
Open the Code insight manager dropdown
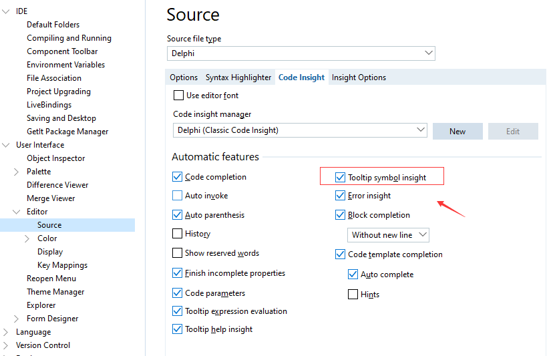pos(420,130)
